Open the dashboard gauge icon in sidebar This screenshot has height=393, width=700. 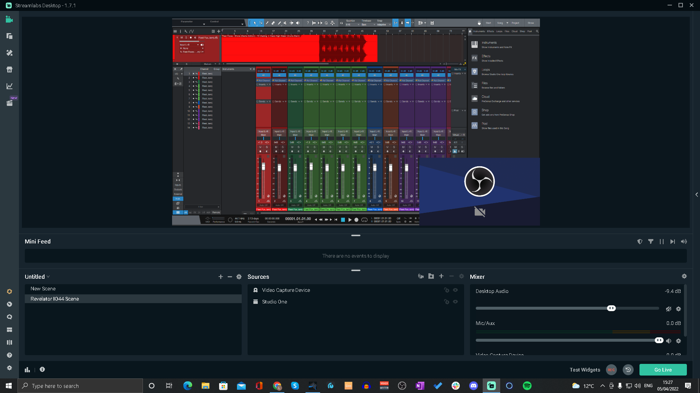9,304
